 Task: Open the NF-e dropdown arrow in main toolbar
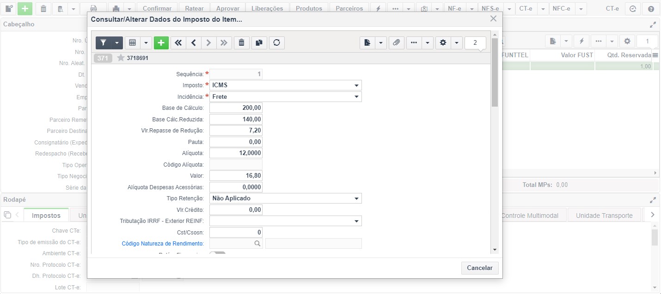[x=471, y=8]
